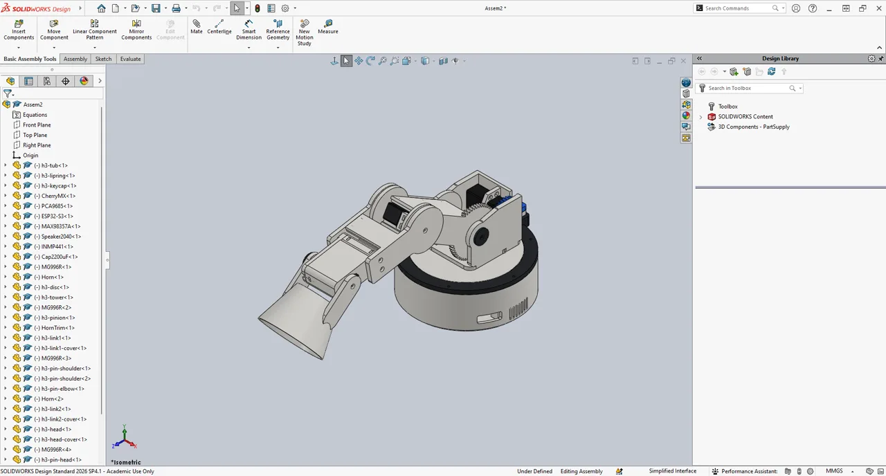
Task: Expand SOLIDWORKS Content in Design Library
Action: 700,117
